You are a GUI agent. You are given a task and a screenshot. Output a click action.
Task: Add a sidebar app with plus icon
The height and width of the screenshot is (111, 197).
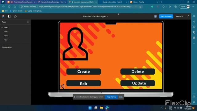[x=194, y=43]
